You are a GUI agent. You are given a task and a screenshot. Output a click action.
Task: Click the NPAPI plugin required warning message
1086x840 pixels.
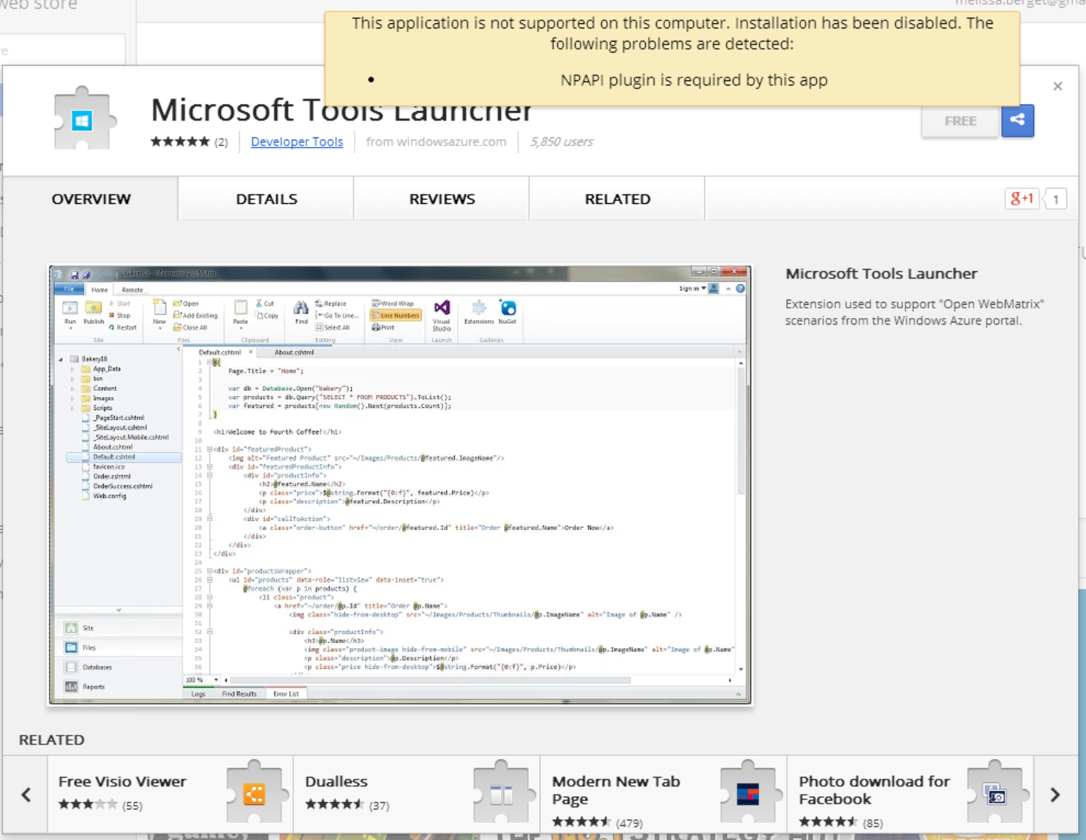coord(693,80)
